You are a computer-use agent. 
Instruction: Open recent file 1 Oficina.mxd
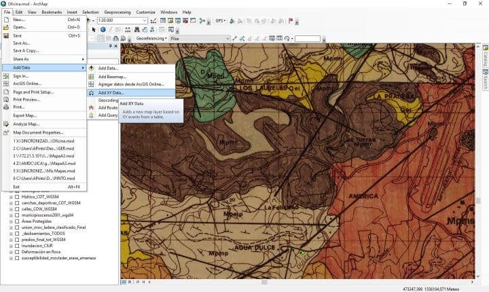[44, 141]
